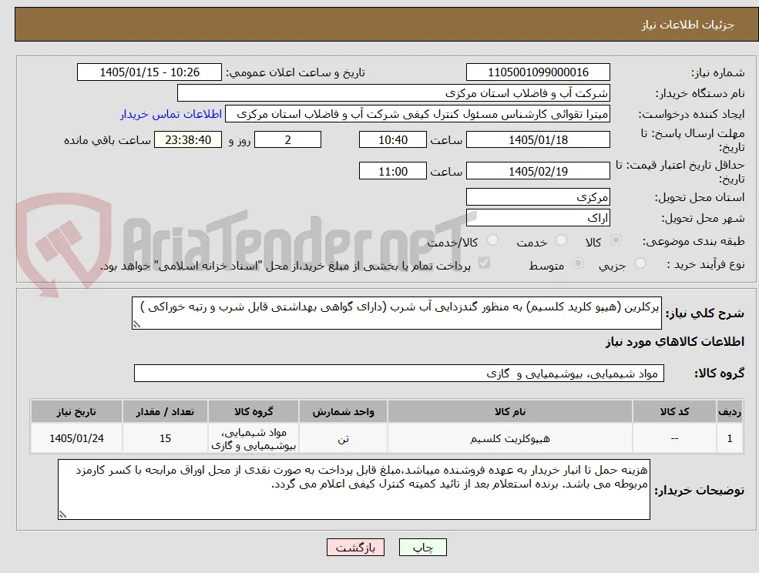Click the نام کالا column header
The height and width of the screenshot is (573, 759).
pyautogui.click(x=509, y=411)
